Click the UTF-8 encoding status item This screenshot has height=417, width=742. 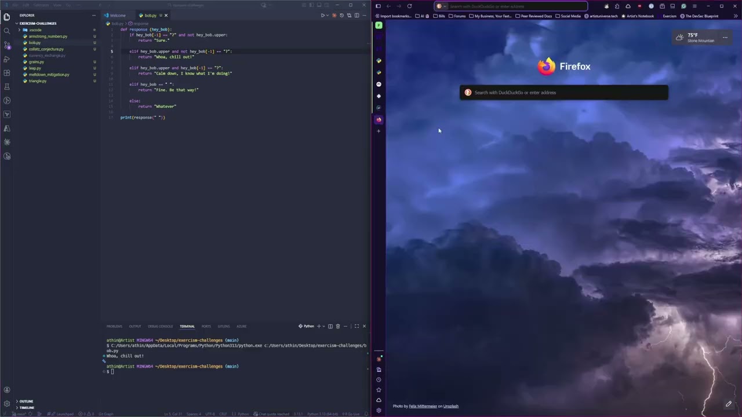210,414
